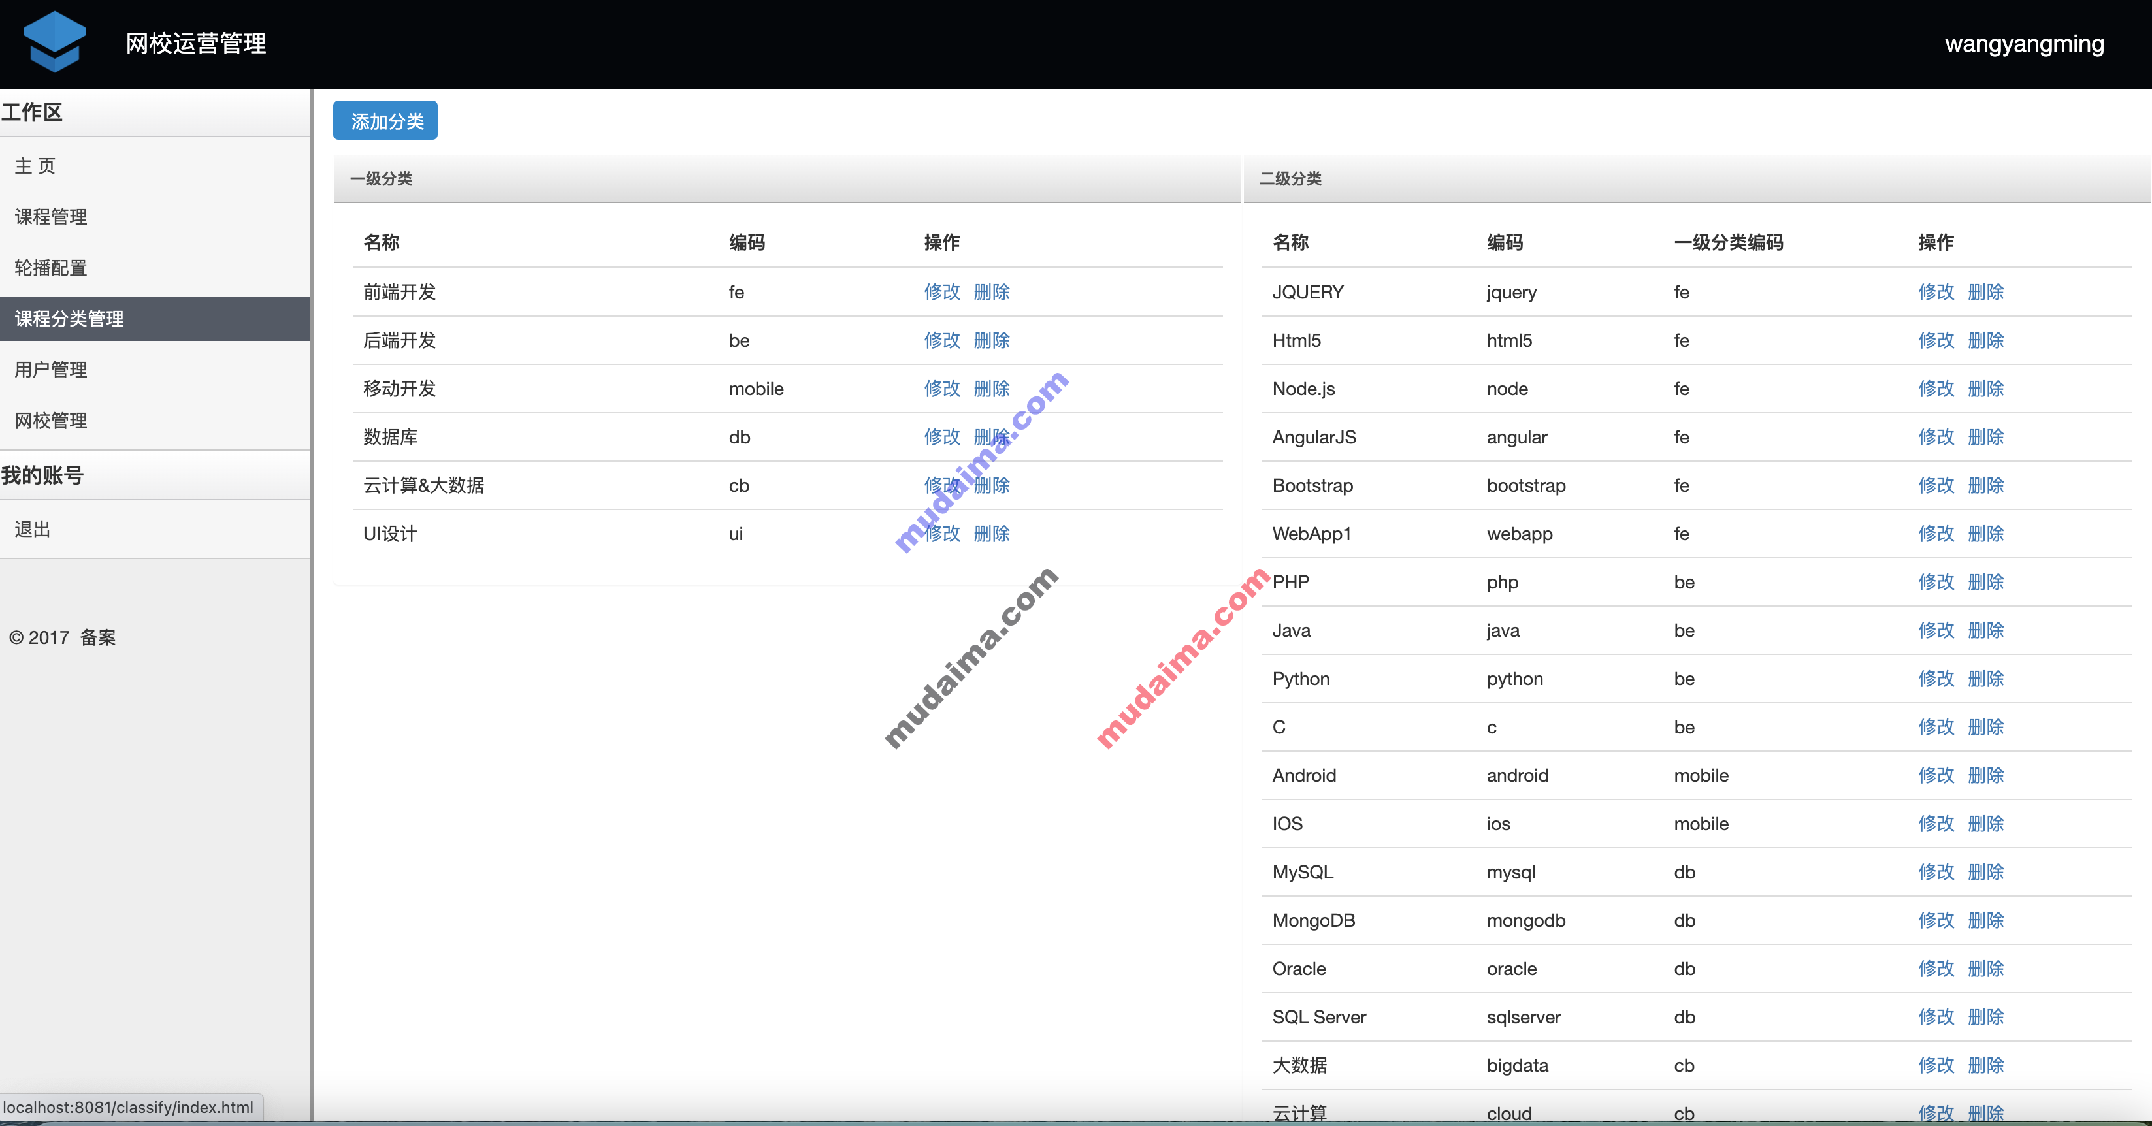Click 修改 for 大数据 row
This screenshot has width=2152, height=1126.
(x=1936, y=1067)
